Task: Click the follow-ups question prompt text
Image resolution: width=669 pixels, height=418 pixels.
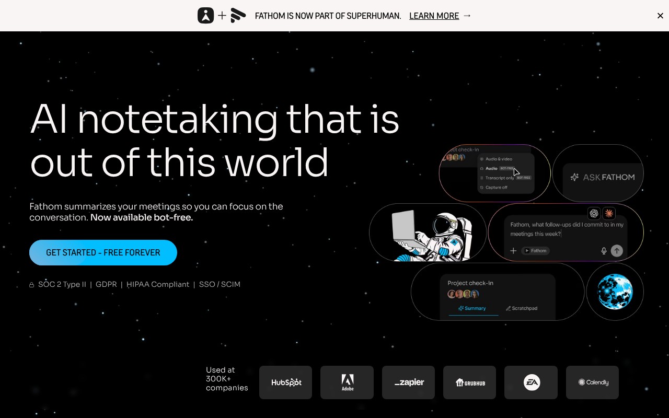Action: (x=567, y=229)
